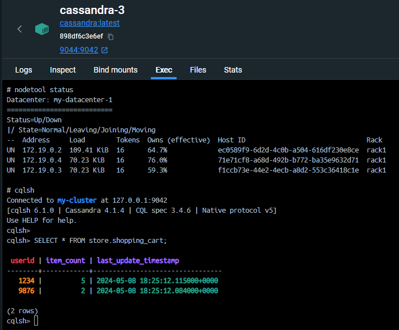Click the 'Use HELP for help.' line
399x330 pixels.
42,221
